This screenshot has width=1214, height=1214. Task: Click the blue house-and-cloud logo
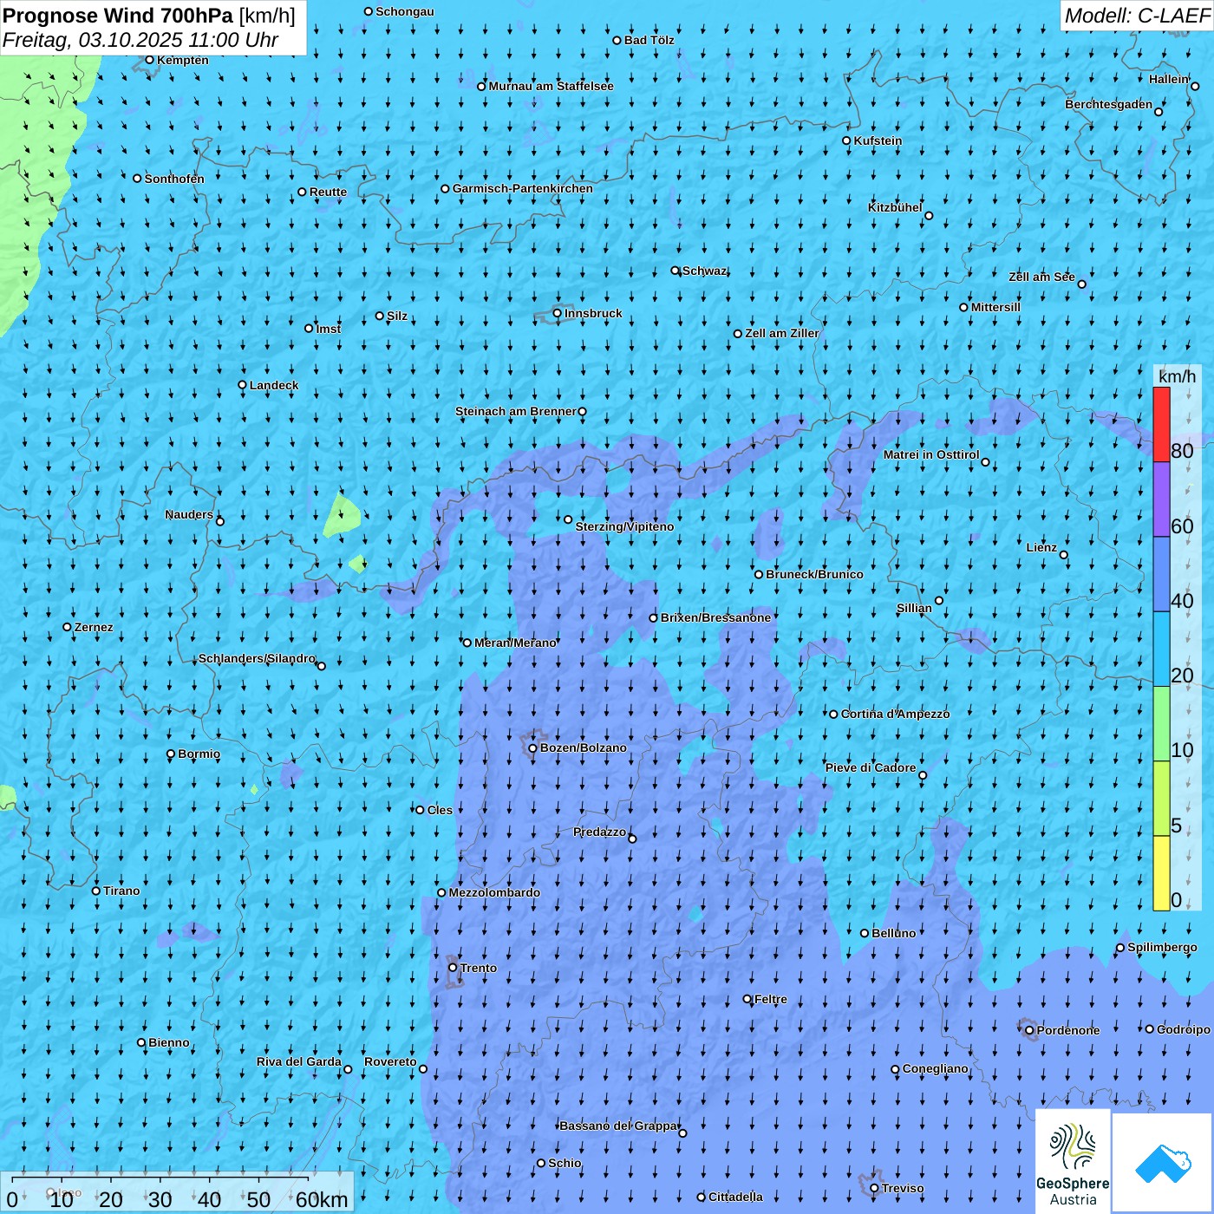click(1162, 1163)
